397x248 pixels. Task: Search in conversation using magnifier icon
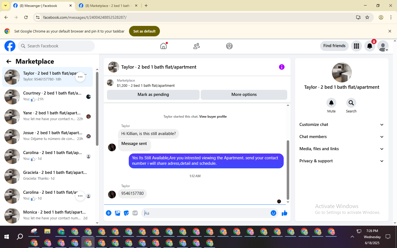(x=351, y=103)
